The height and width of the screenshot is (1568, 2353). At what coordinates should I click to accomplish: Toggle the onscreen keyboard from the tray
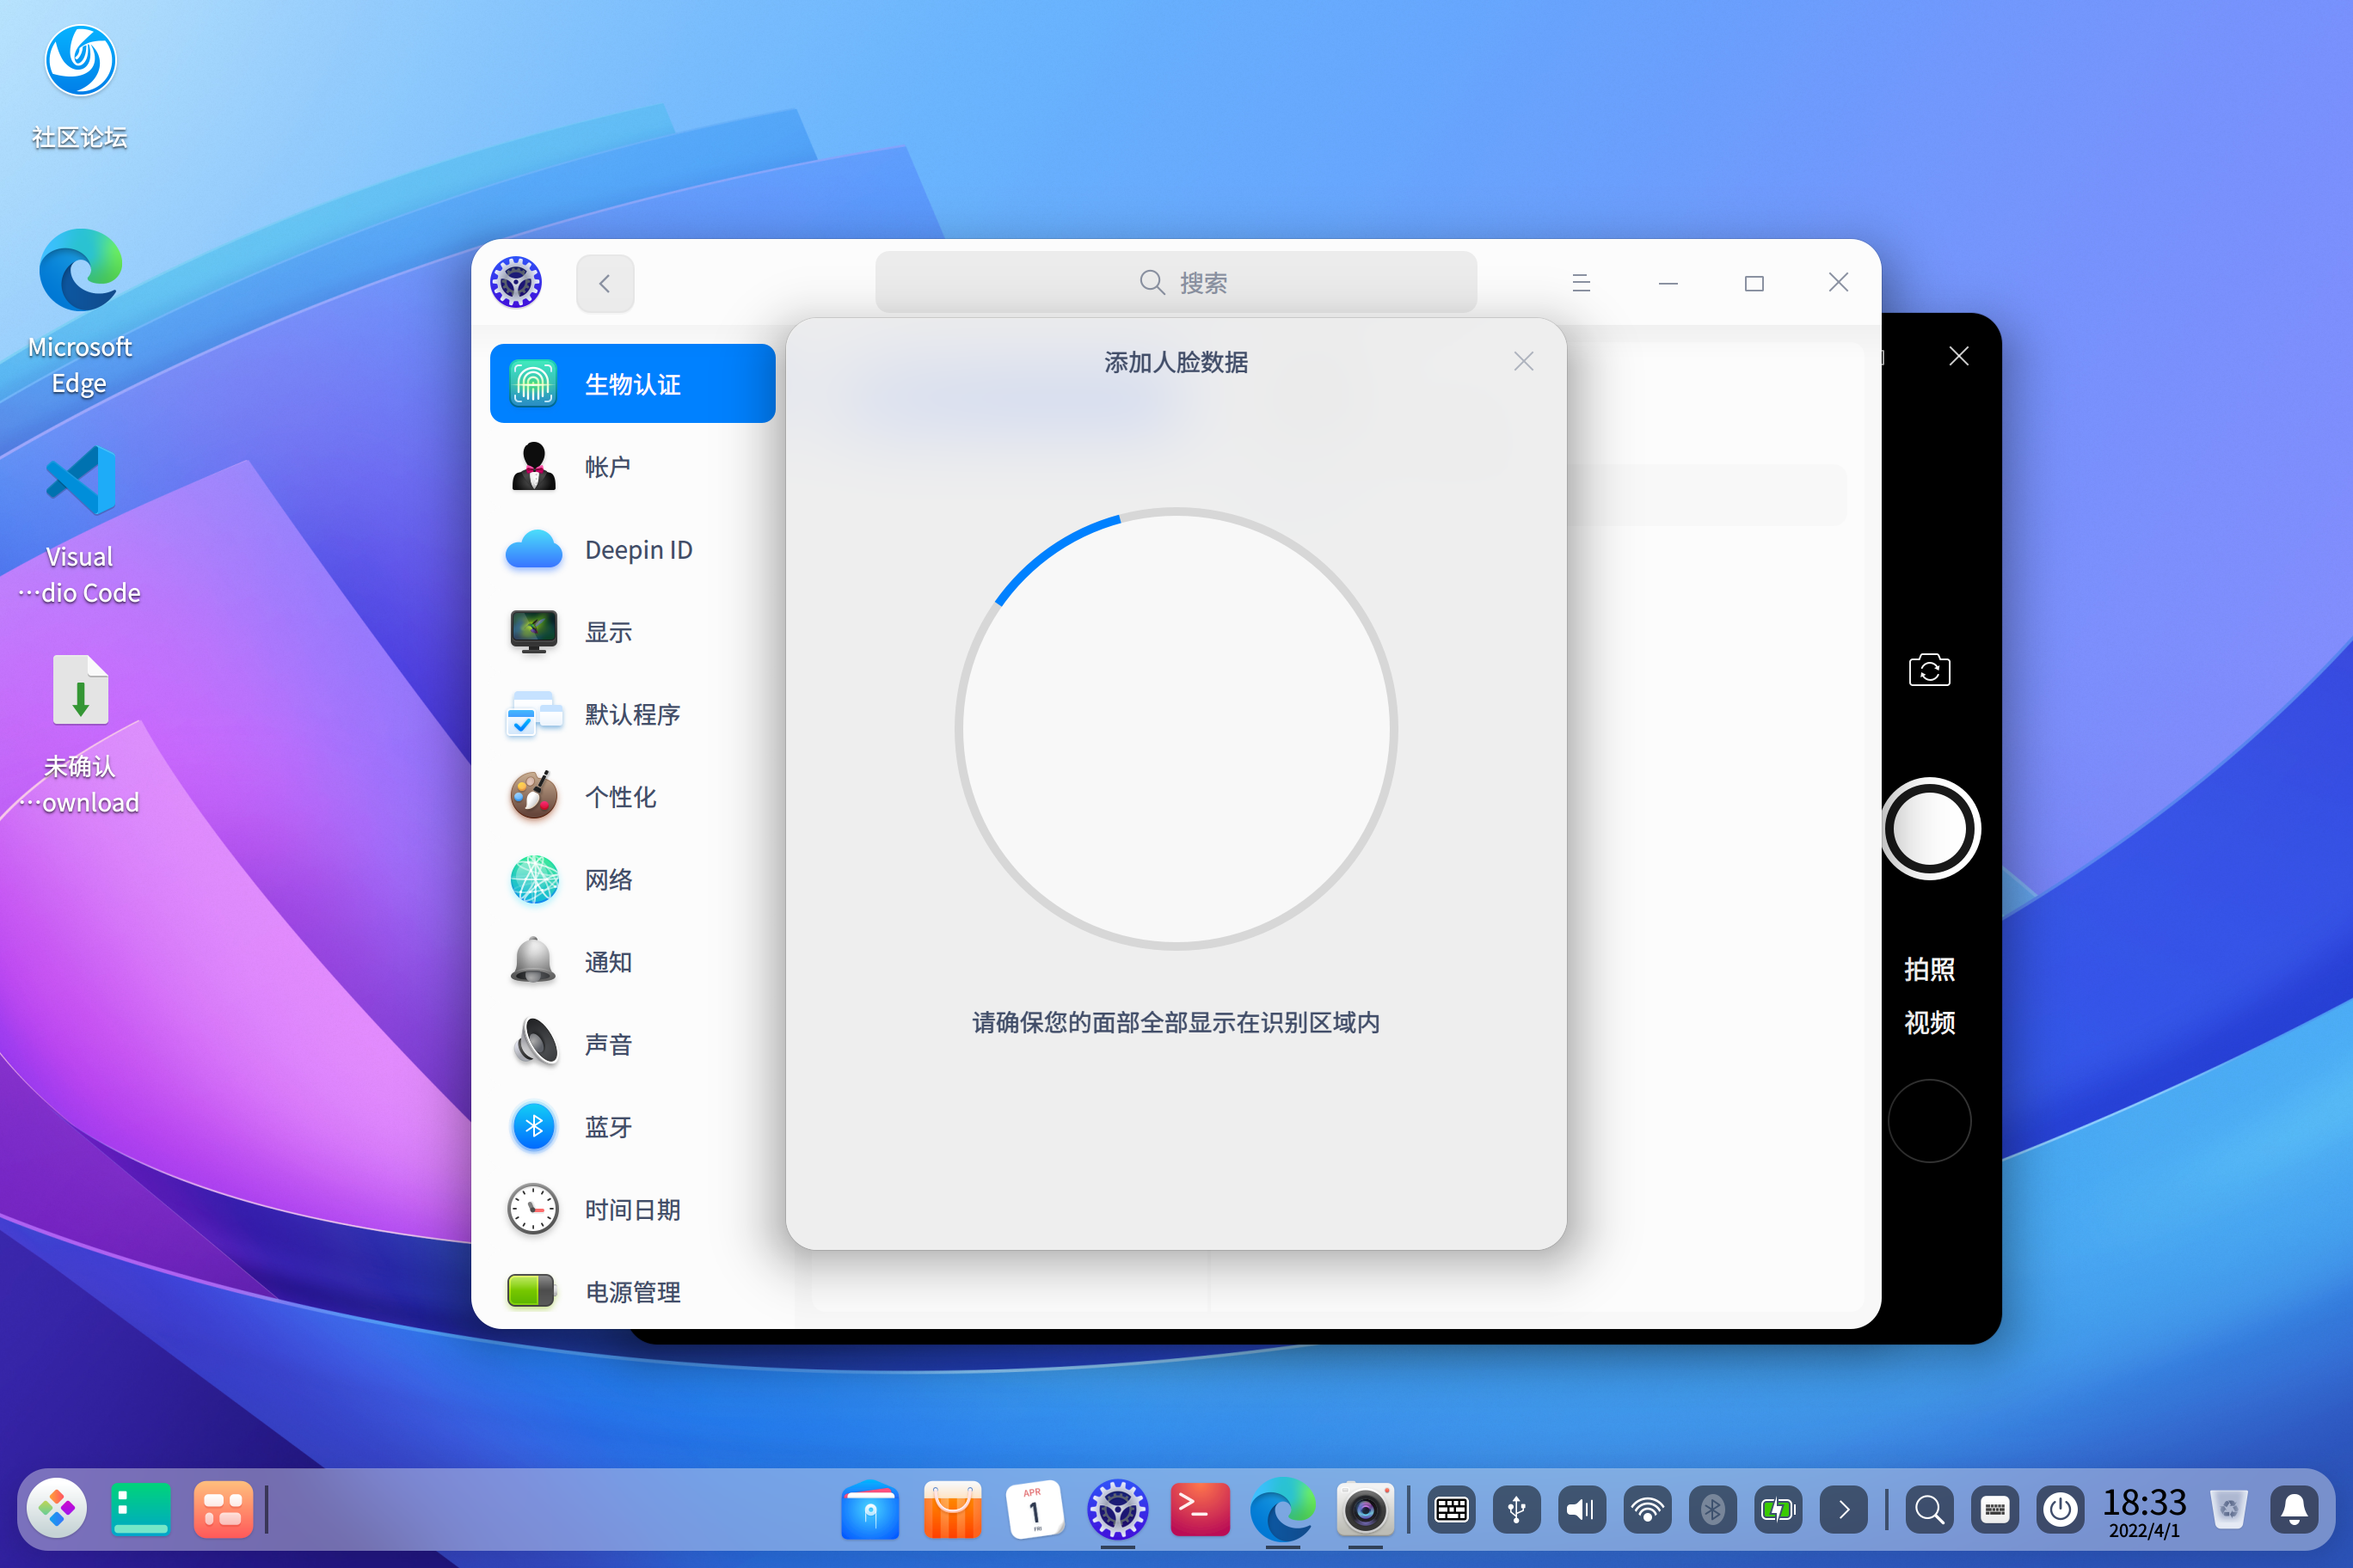pos(1451,1510)
